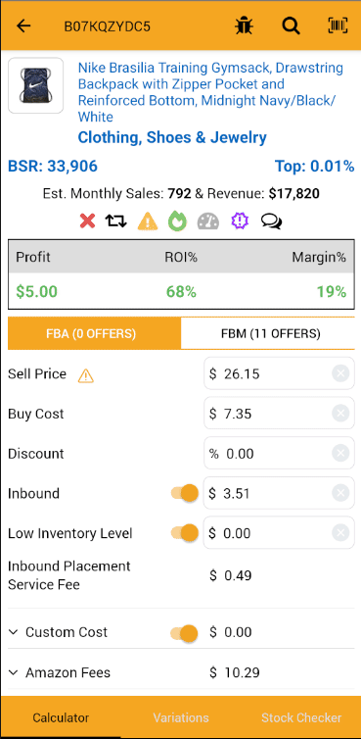Tap the purple alert badge icon

(240, 222)
